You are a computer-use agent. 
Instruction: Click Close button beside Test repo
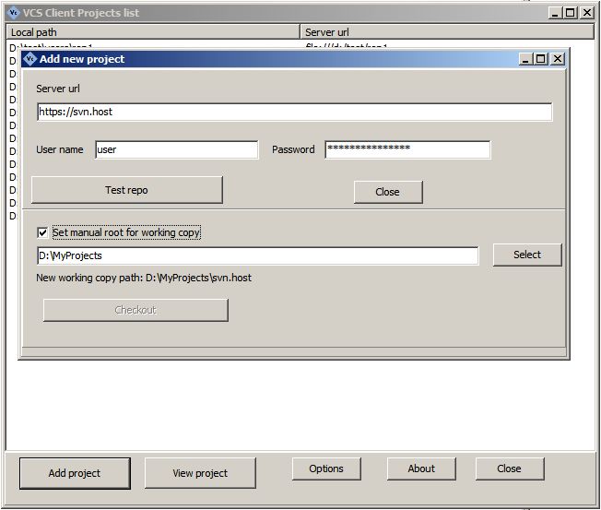388,192
